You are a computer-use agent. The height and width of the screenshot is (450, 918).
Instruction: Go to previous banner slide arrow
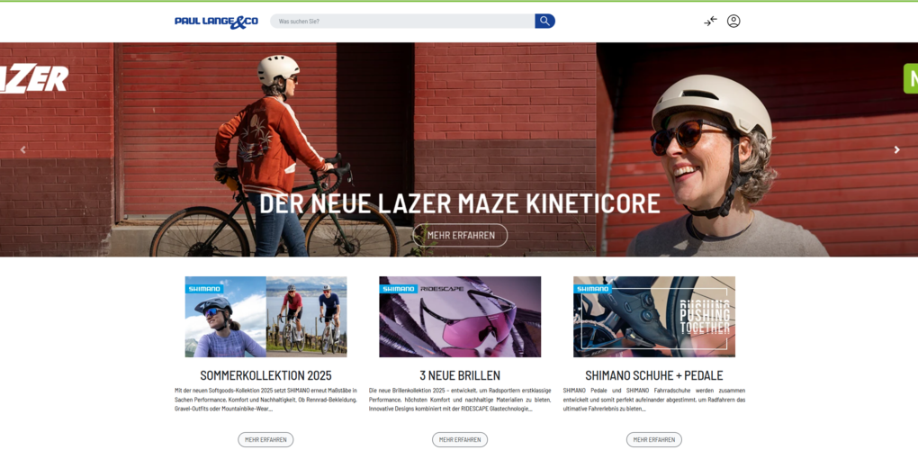(22, 149)
